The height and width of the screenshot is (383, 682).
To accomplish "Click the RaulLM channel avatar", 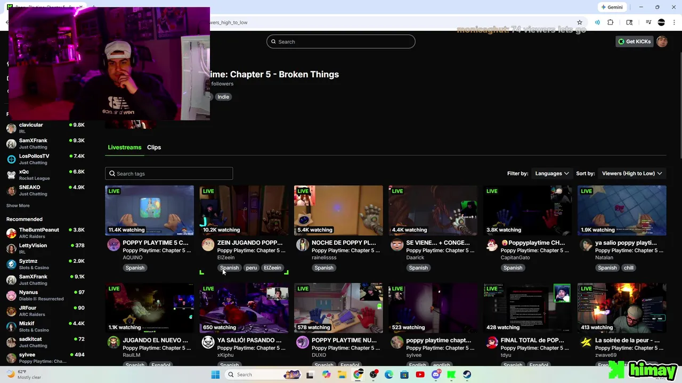I will 113,343.
